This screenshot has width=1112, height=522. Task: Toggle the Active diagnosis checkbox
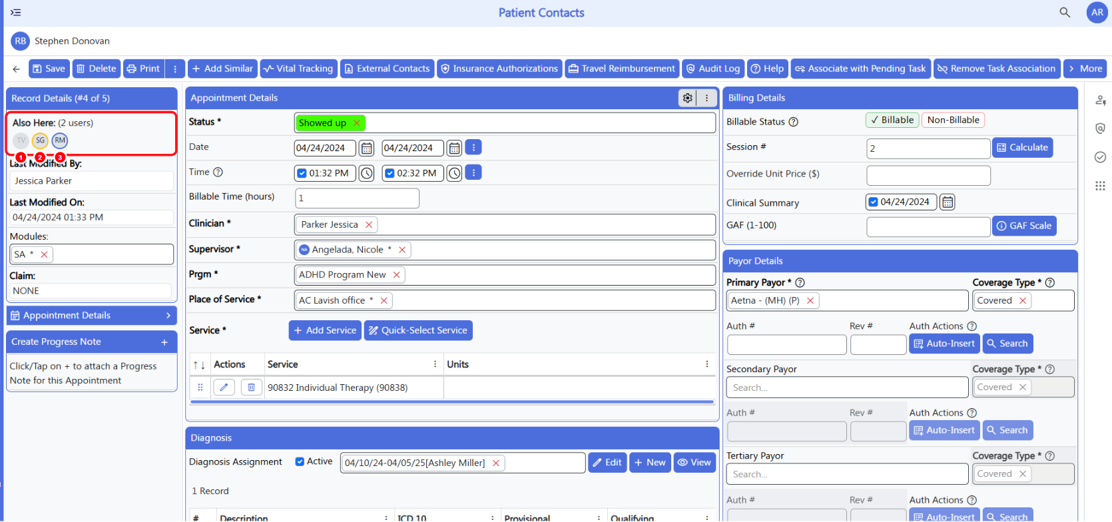click(x=300, y=461)
